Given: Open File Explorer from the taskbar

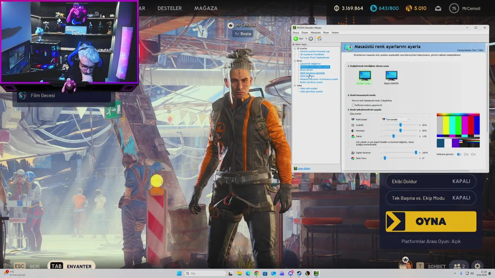Looking at the screenshot, I should coord(239,273).
